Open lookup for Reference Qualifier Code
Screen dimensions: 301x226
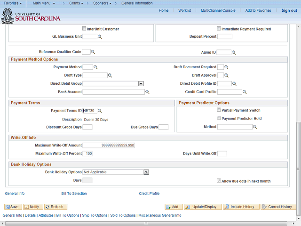[93, 52]
